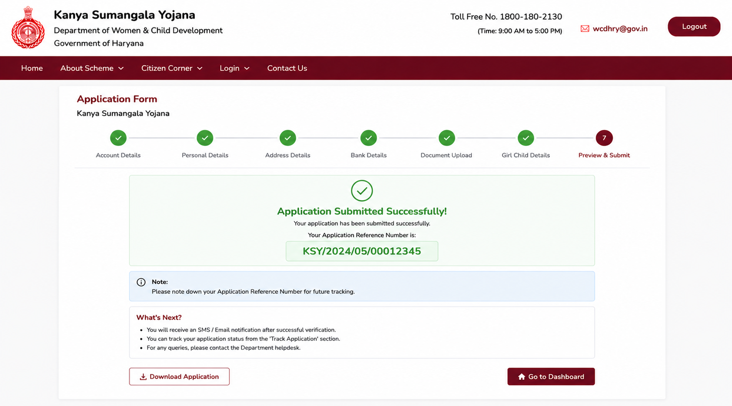Click the large green success checkmark icon
732x406 pixels.
(x=362, y=190)
